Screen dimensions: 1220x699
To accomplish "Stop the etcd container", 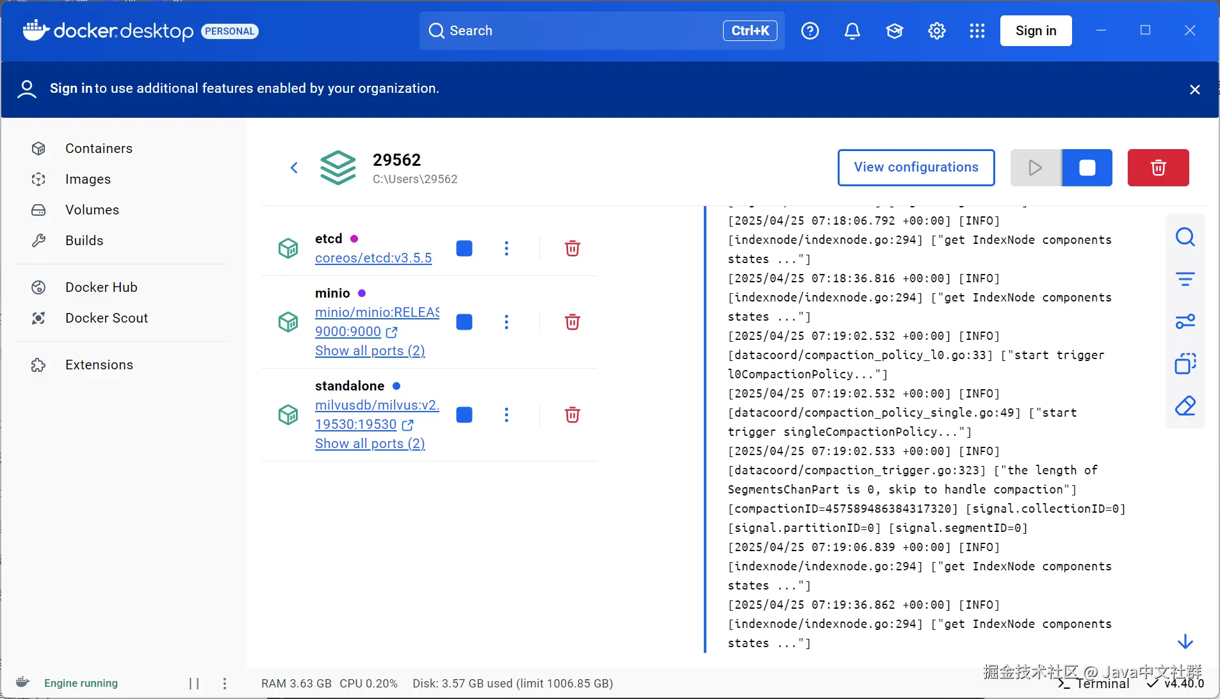I will (x=464, y=248).
